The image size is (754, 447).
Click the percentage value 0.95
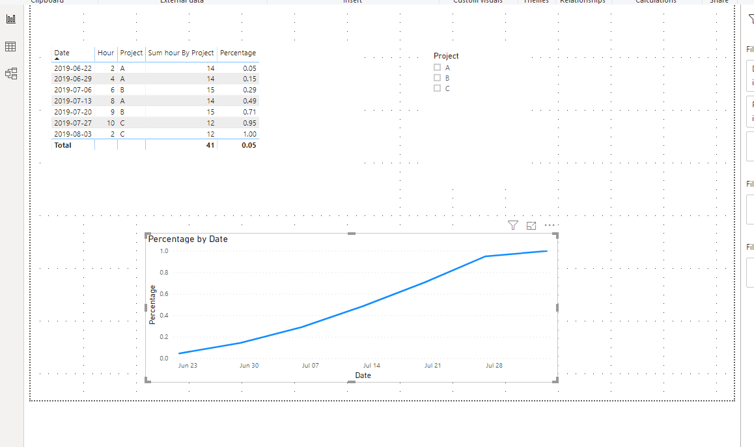[x=249, y=123]
